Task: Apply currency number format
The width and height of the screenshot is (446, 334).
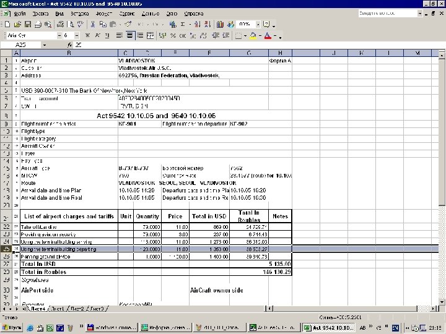Action: click(x=163, y=35)
